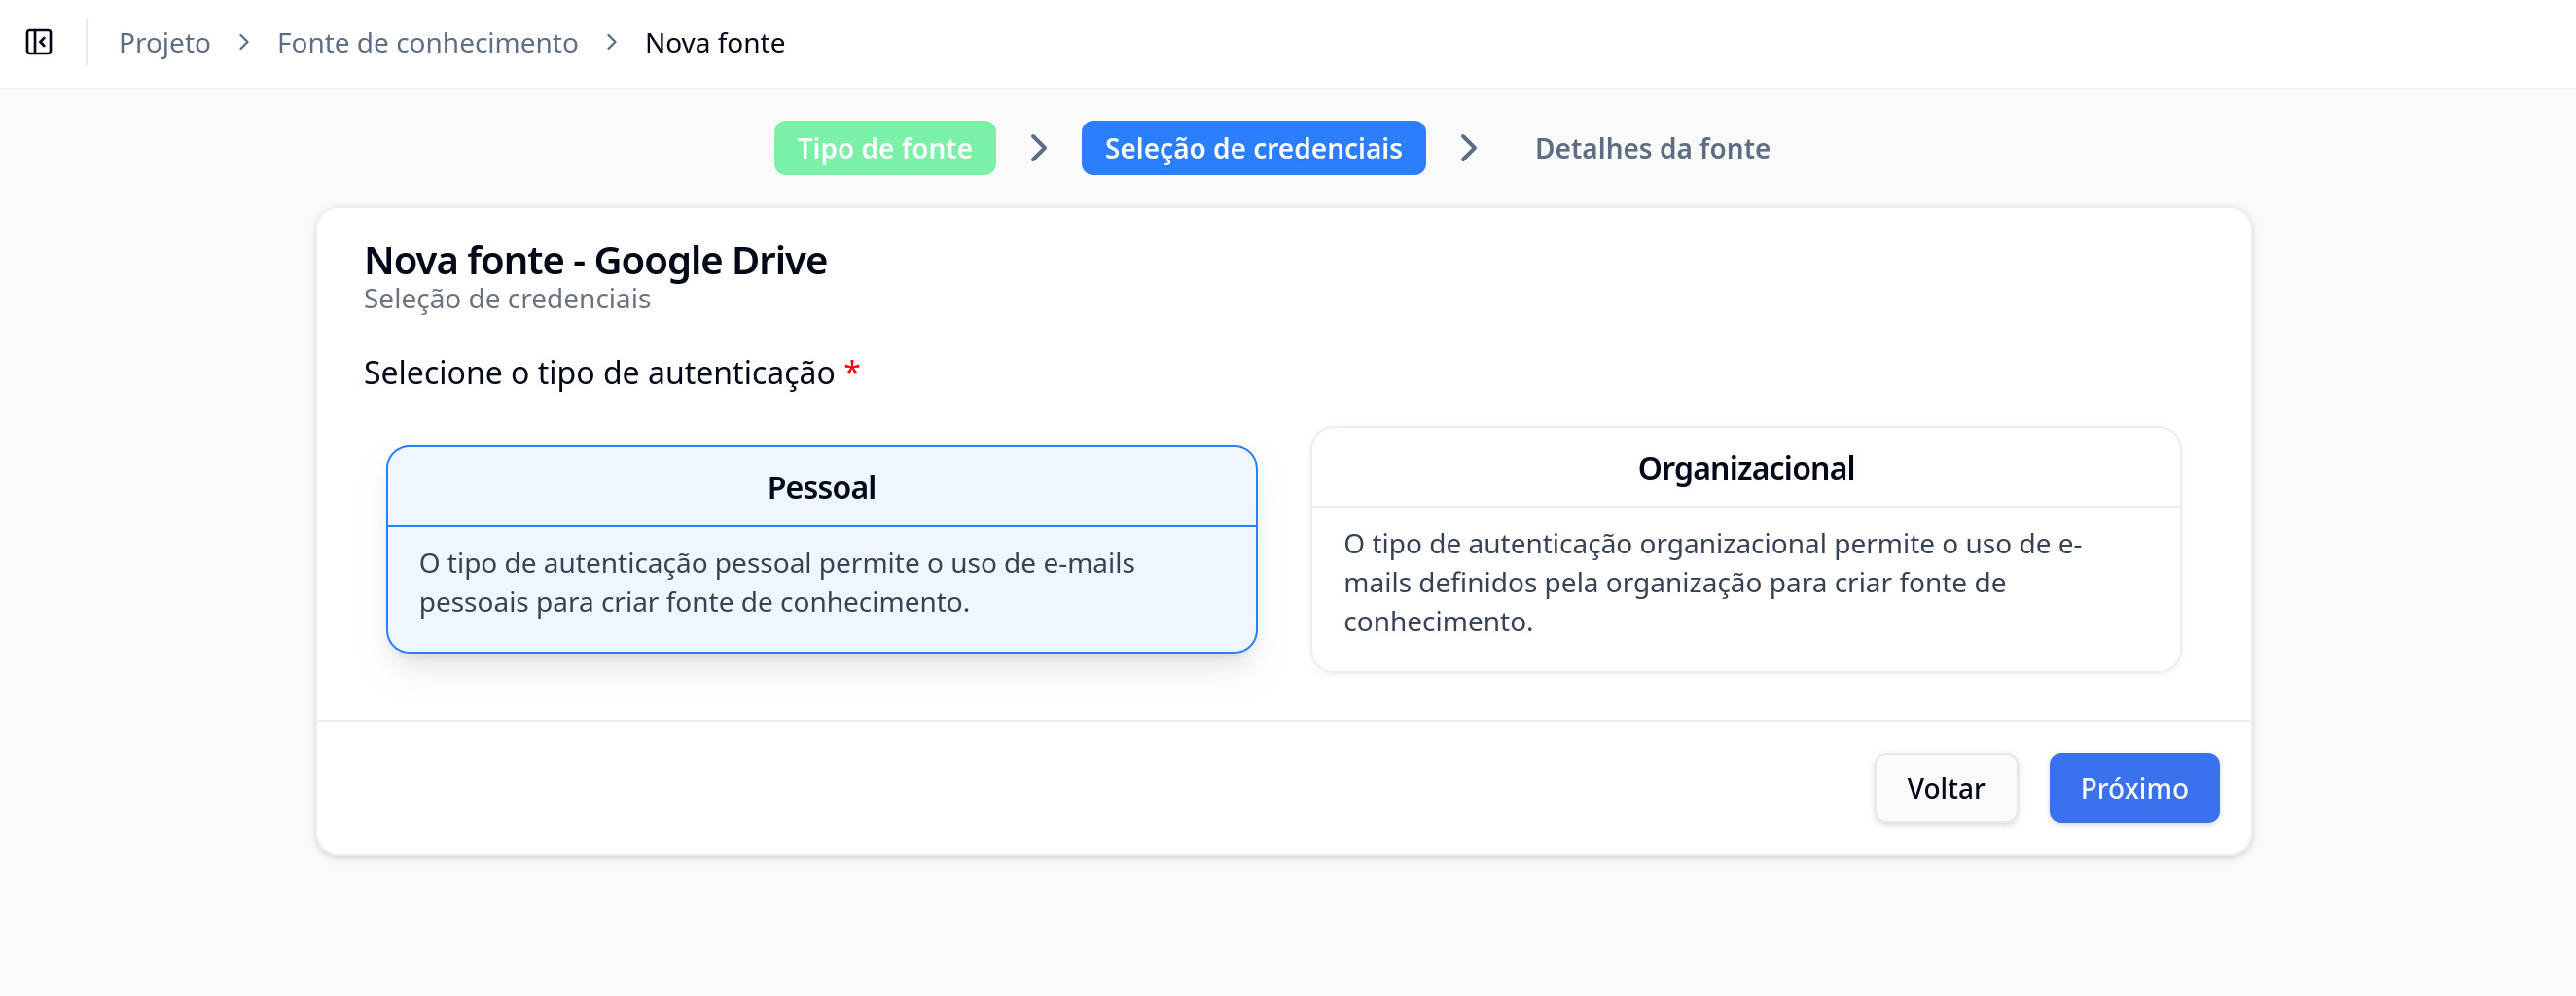Choose the Organizacional authentication option
Viewport: 2576px width, 996px height.
pyautogui.click(x=1745, y=468)
